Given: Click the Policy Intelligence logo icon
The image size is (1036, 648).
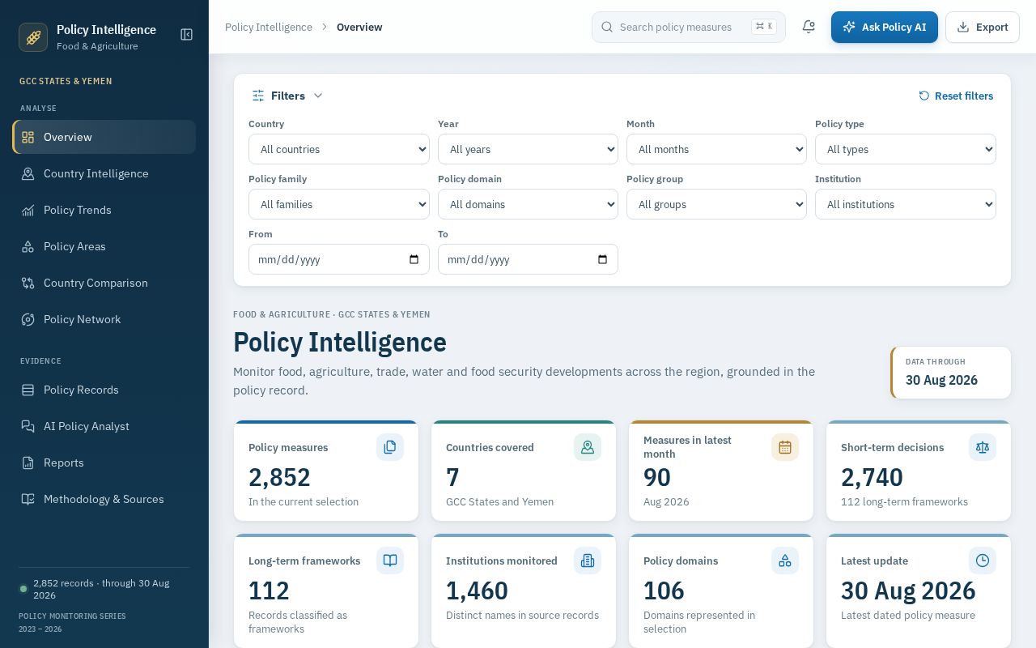Looking at the screenshot, I should (33, 37).
